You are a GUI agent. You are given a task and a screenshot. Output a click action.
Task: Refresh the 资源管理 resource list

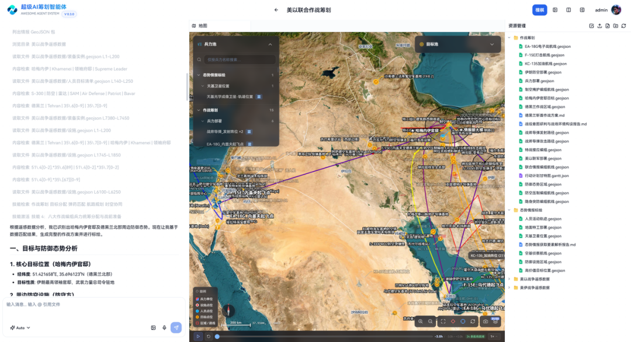624,26
